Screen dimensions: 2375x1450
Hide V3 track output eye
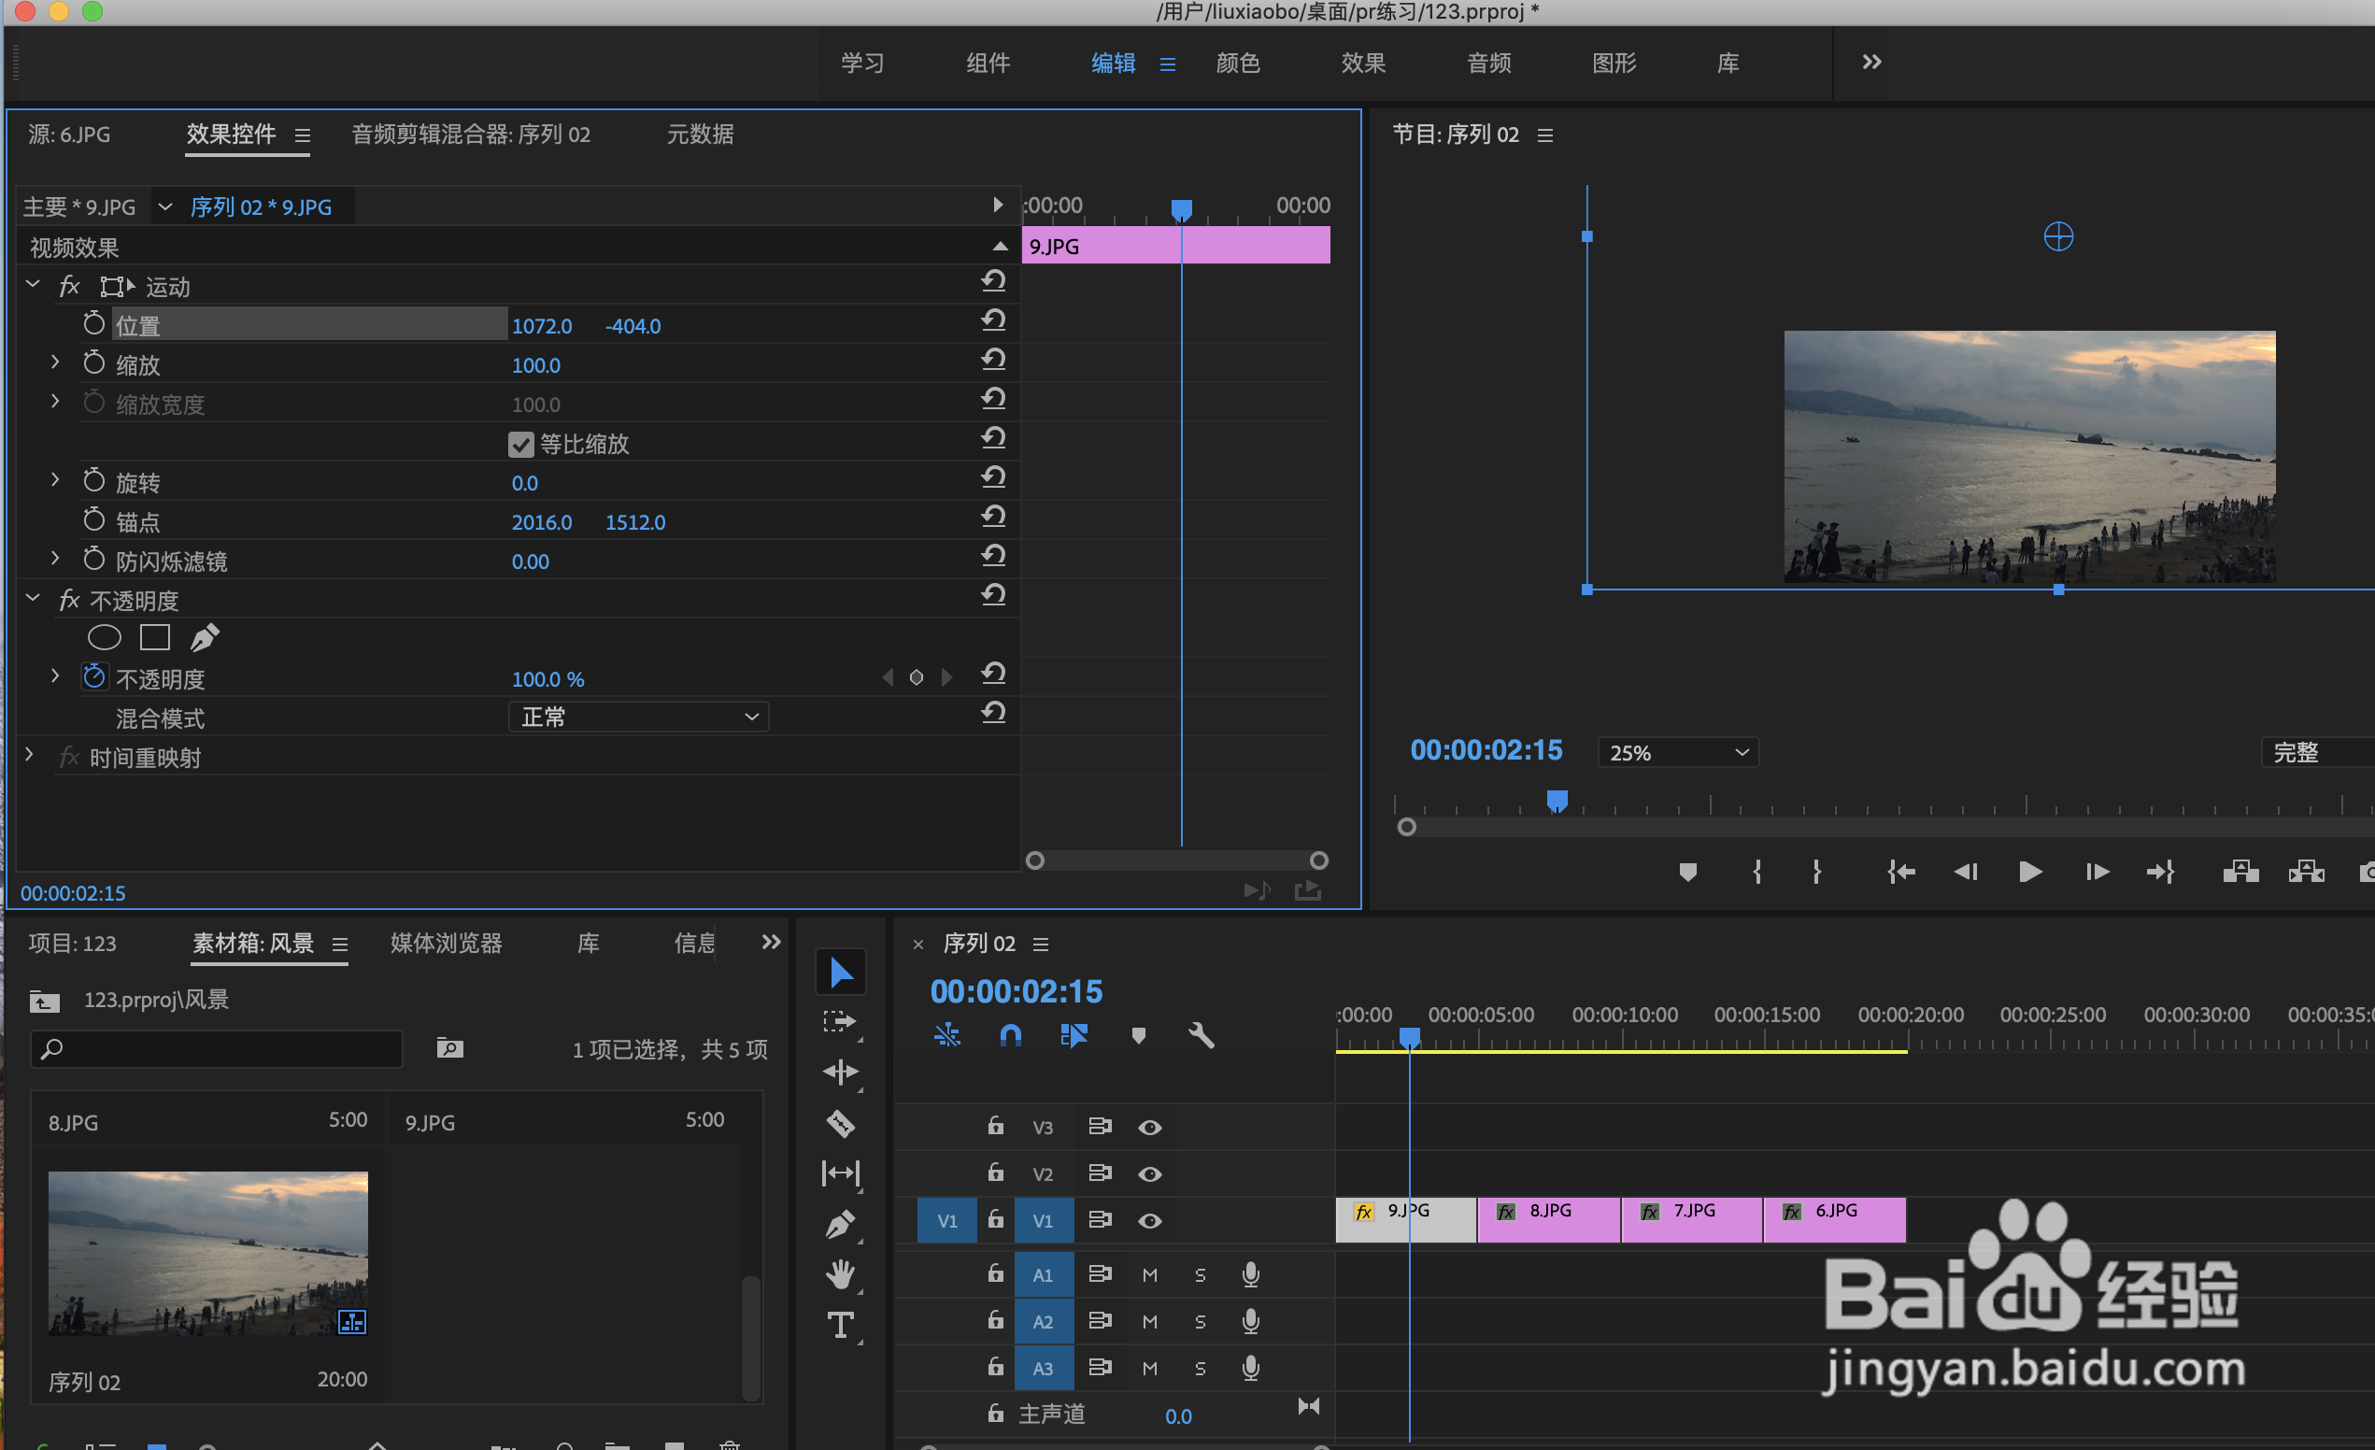point(1149,1127)
